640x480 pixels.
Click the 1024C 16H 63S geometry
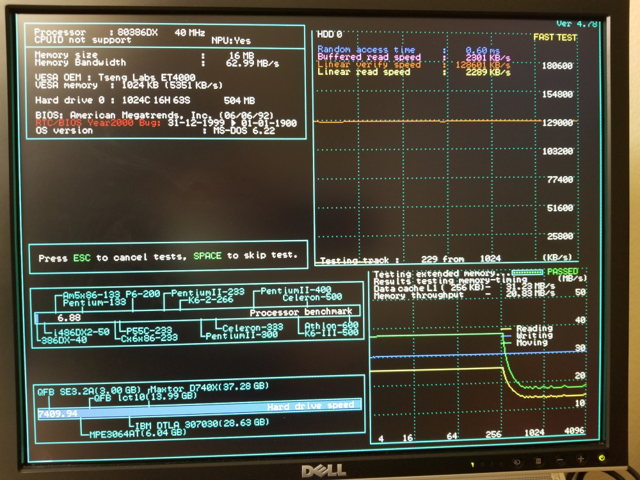tap(156, 100)
